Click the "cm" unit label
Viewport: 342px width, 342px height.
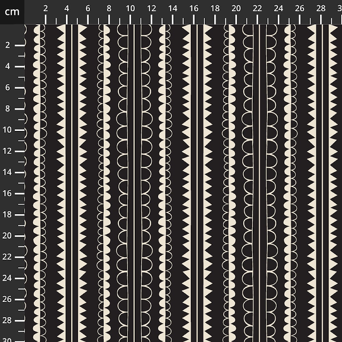[x=12, y=12]
